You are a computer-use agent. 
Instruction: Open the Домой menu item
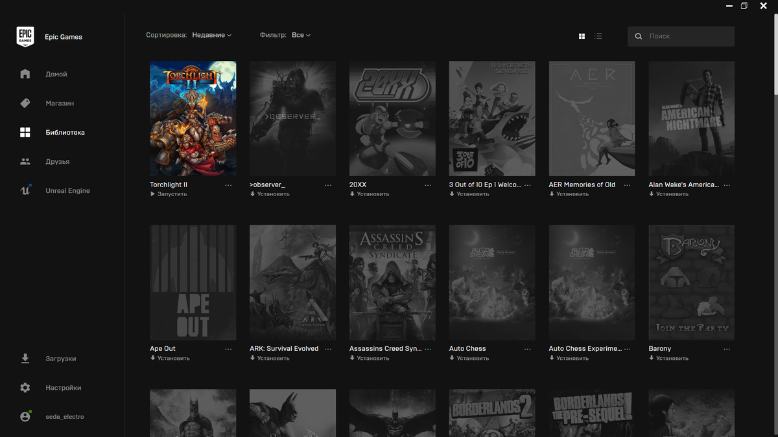(x=56, y=74)
